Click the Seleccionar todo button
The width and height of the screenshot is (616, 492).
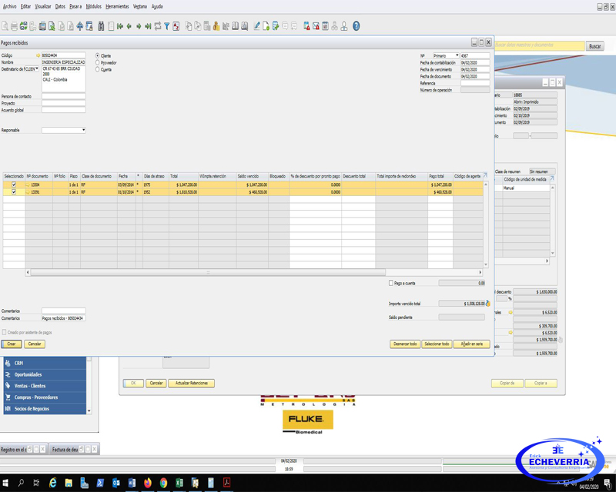[x=436, y=344]
